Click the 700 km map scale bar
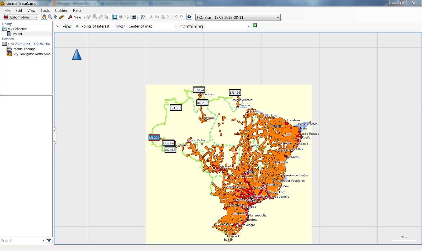 click(404, 239)
